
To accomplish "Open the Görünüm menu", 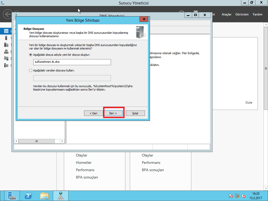I will (x=242, y=14).
